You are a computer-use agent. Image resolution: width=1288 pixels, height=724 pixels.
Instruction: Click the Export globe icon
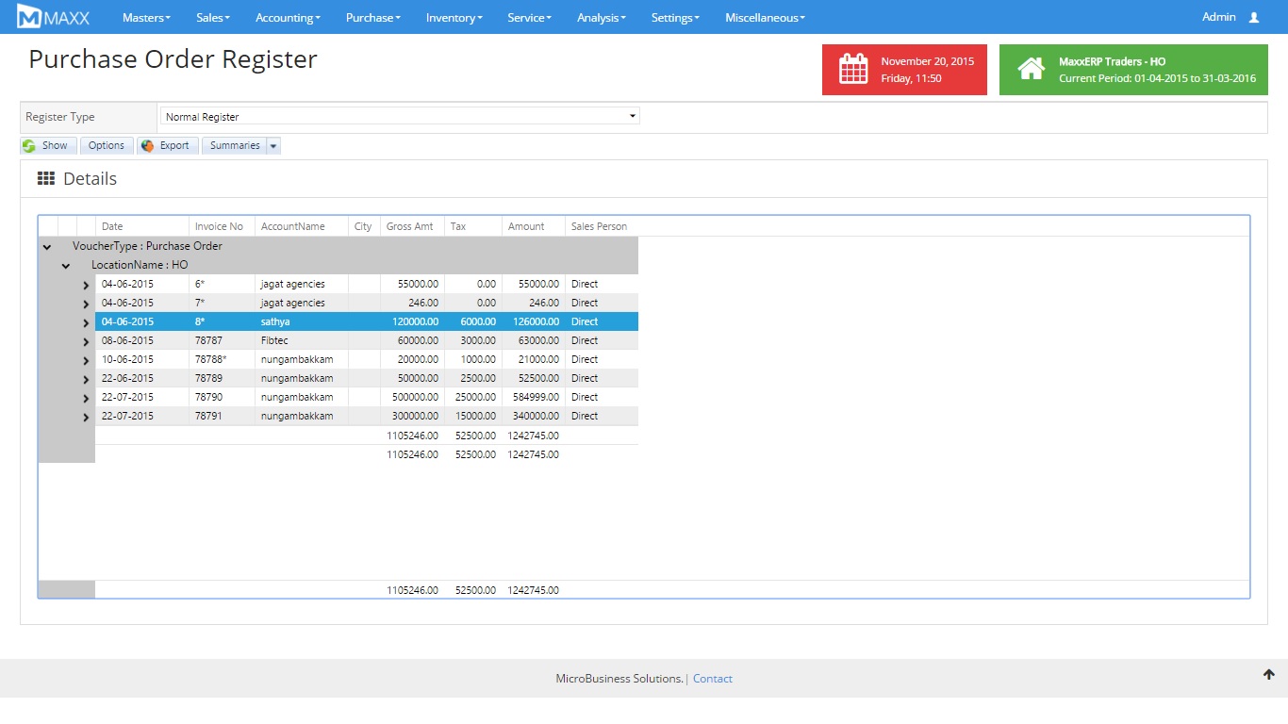tap(147, 146)
